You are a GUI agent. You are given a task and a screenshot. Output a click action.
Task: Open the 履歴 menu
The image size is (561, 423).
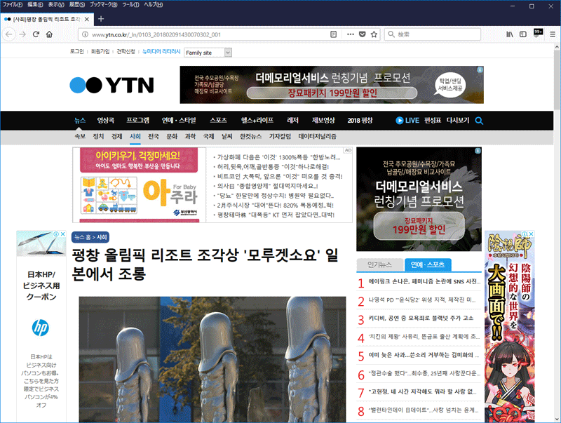(x=77, y=5)
